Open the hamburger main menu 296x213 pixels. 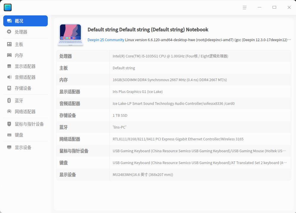point(245,7)
